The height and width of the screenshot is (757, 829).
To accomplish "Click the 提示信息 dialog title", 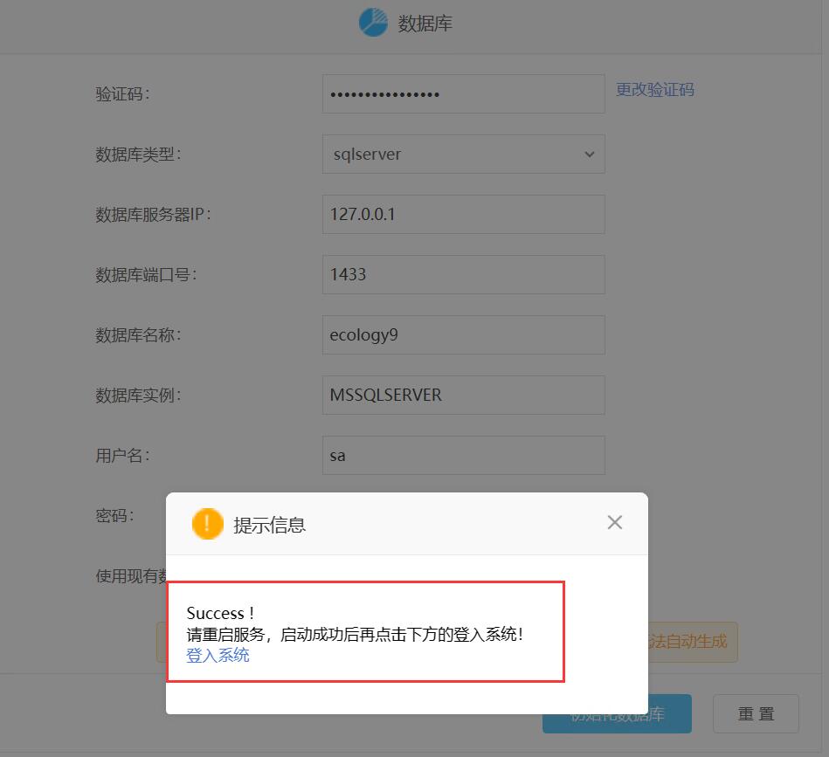I will [x=270, y=525].
